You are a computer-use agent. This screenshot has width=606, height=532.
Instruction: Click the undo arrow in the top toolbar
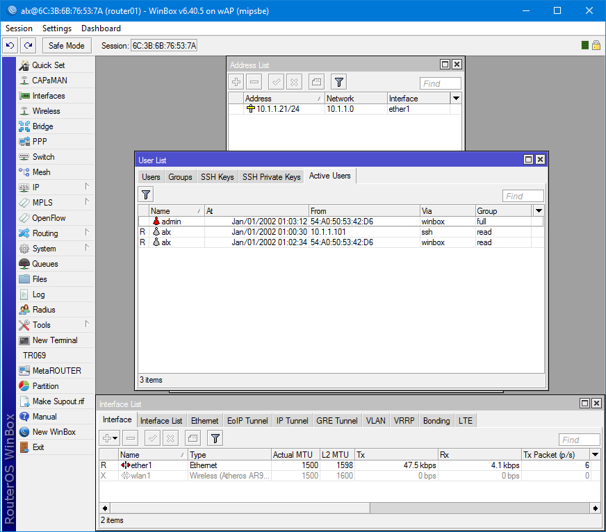click(9, 45)
